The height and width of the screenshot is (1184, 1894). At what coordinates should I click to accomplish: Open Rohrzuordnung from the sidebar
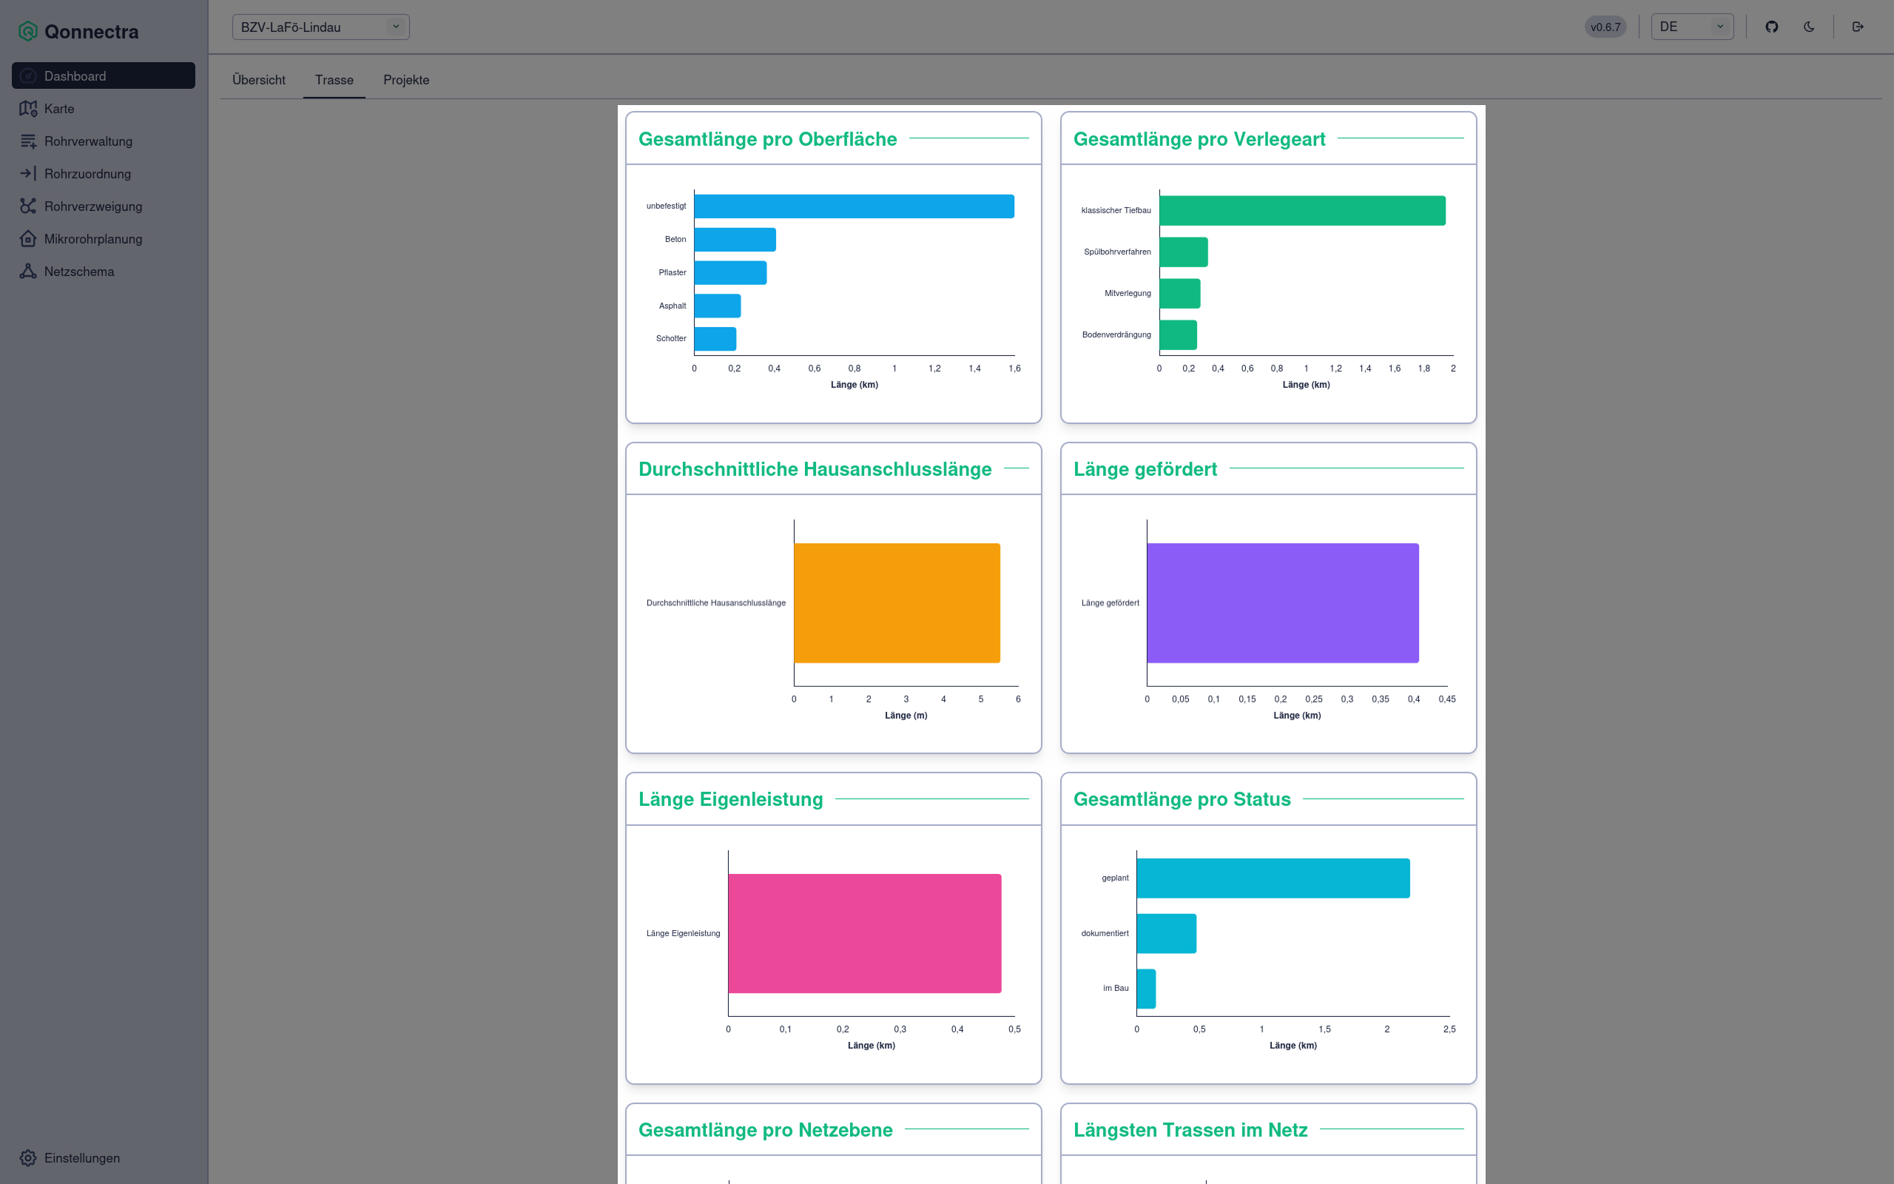point(87,174)
